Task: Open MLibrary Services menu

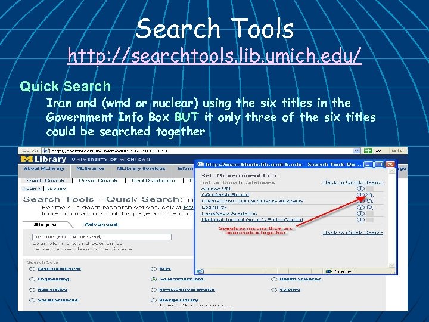Action: [x=141, y=168]
